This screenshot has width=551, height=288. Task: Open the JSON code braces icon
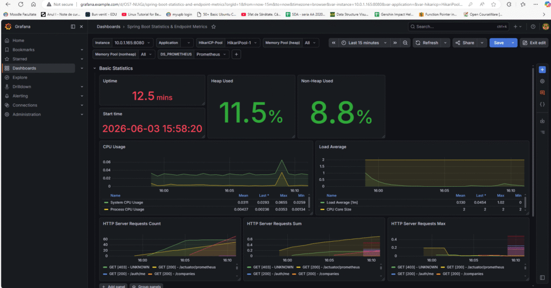coord(542,104)
